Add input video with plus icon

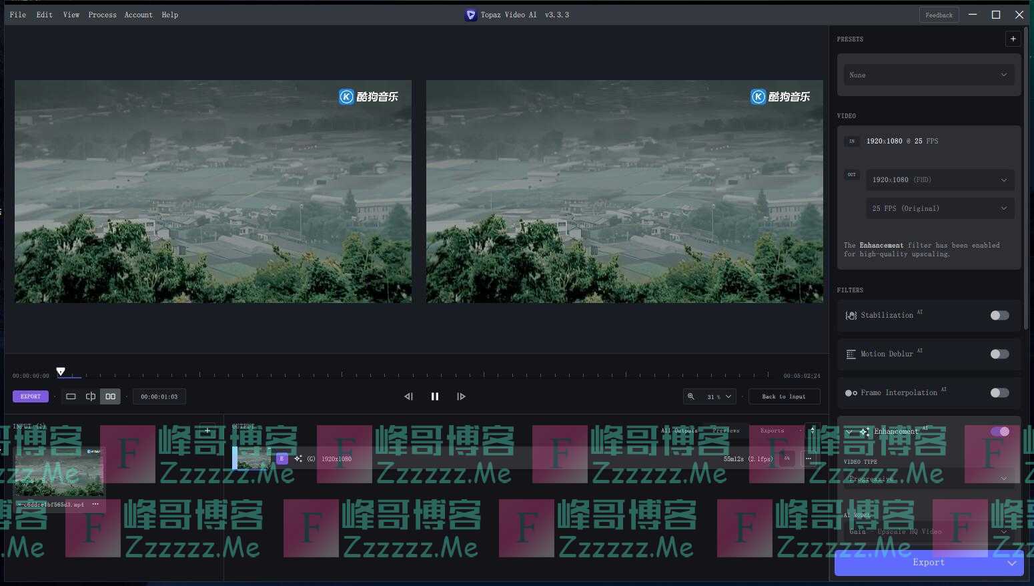pos(207,430)
